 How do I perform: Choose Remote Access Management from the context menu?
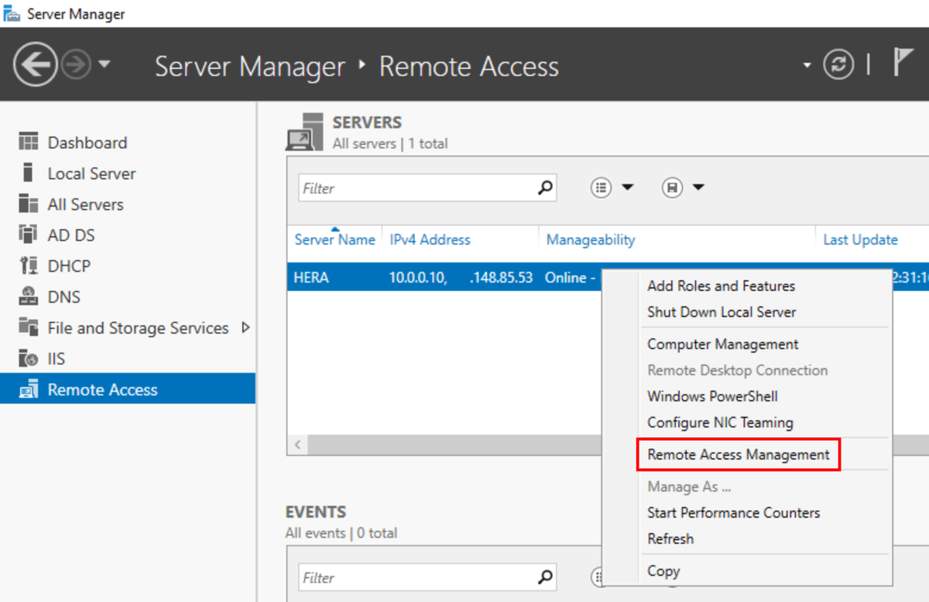(x=738, y=455)
